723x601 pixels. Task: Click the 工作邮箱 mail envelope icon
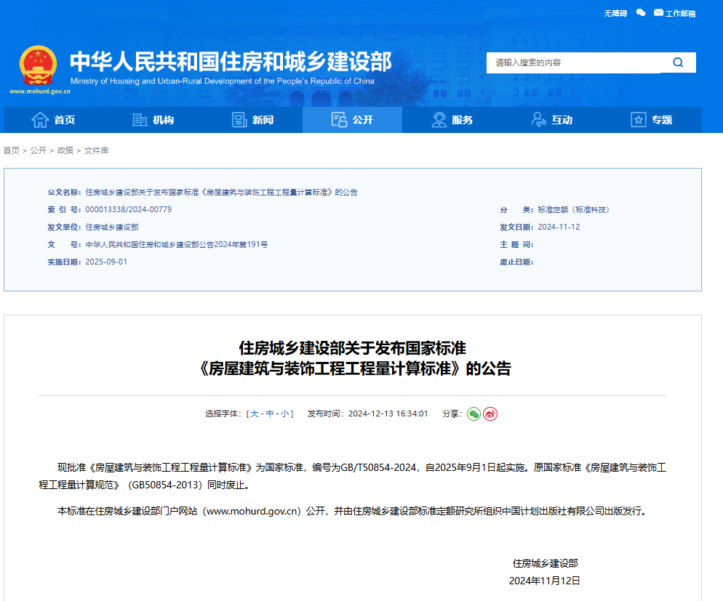(x=658, y=12)
